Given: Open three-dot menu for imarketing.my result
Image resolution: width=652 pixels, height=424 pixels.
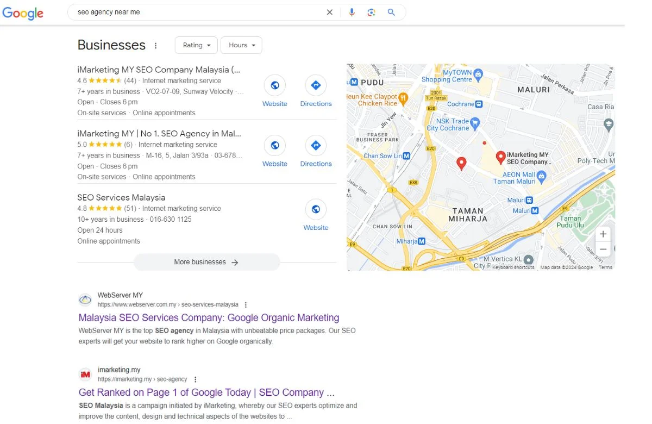Looking at the screenshot, I should click(x=196, y=379).
